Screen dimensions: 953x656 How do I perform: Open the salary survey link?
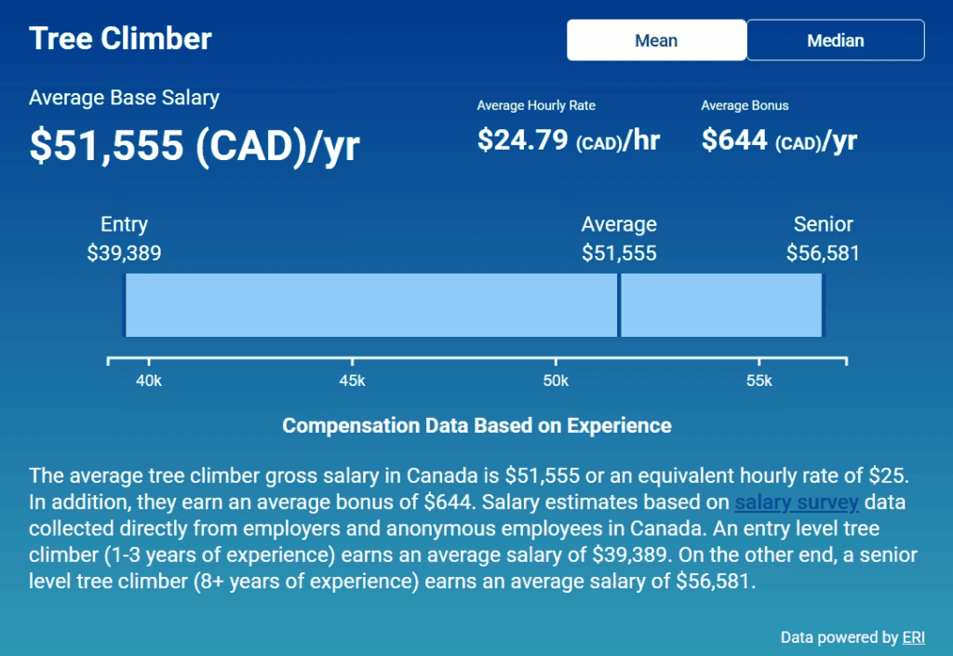tap(797, 502)
